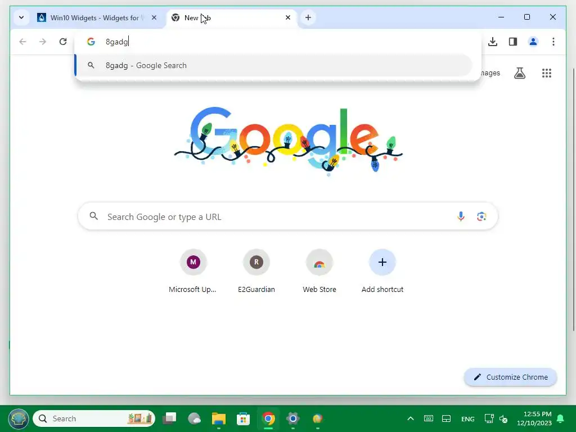The height and width of the screenshot is (432, 576).
Task: Maximize the Chrome window
Action: tap(526, 17)
